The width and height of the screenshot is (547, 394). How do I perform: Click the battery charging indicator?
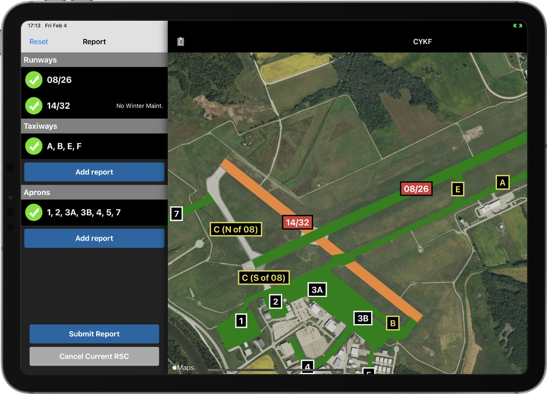[518, 25]
